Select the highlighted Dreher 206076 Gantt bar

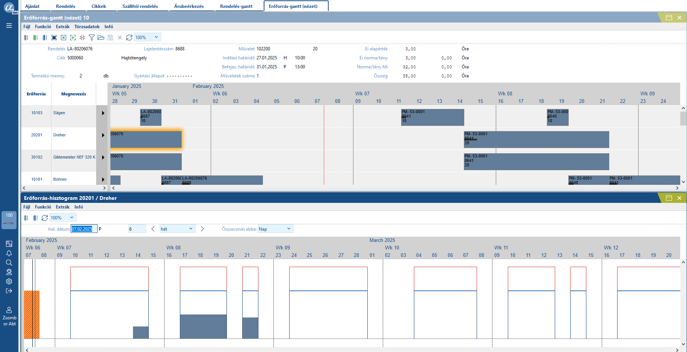tap(146, 139)
